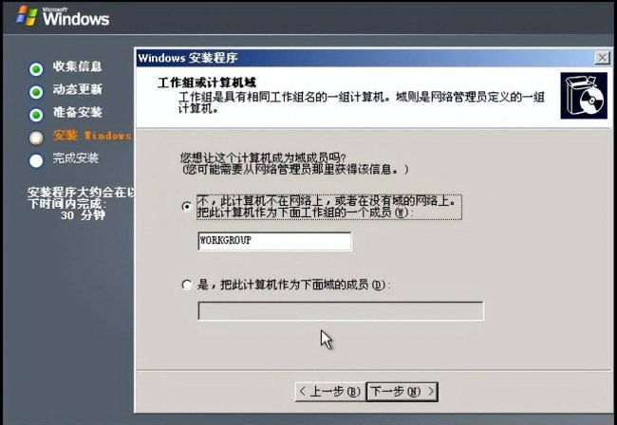
Task: Click the 准备安装 step label
Action: pyautogui.click(x=78, y=113)
